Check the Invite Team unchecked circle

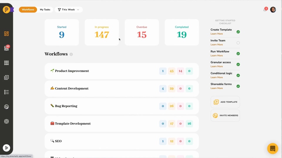238,43
